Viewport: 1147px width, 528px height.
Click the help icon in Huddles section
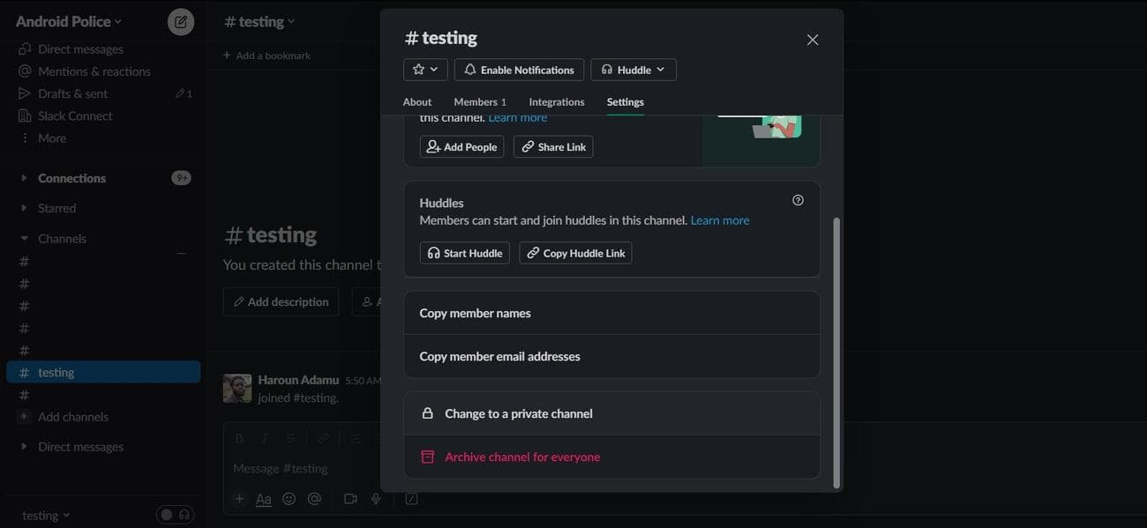pos(798,200)
